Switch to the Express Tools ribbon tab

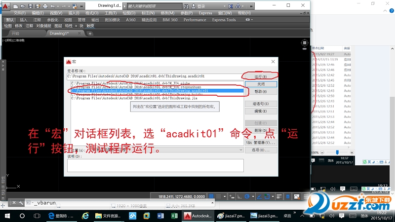[224, 20]
